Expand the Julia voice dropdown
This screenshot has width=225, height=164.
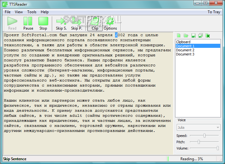(x=198, y=127)
